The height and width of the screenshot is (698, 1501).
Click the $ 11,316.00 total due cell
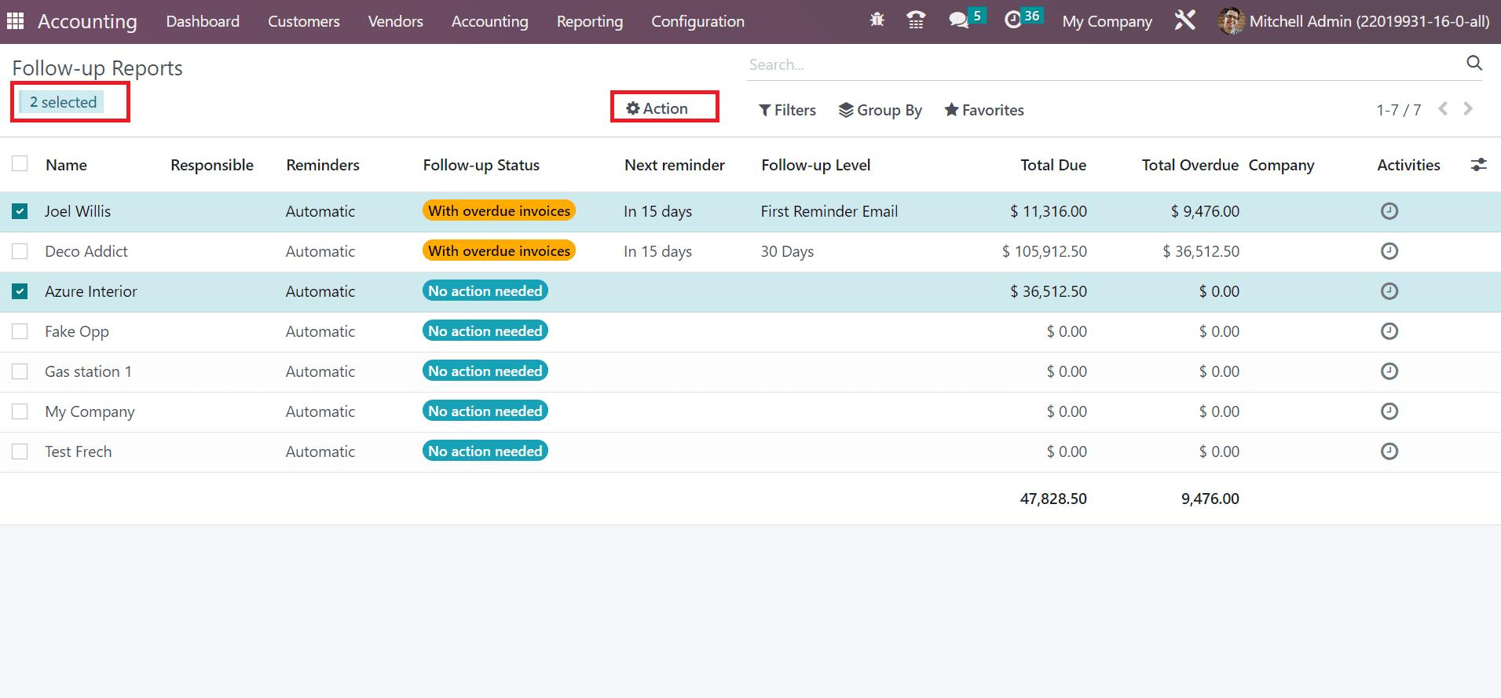coord(1048,211)
